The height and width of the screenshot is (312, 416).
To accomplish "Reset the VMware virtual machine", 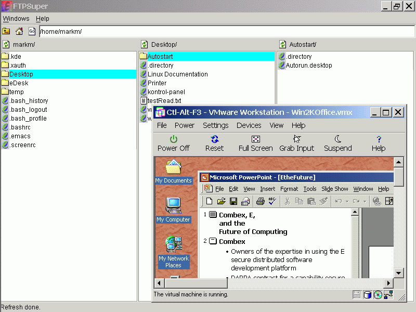I will [214, 143].
